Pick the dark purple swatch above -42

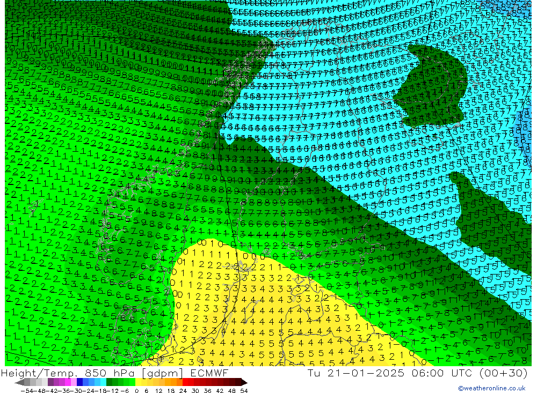[x=50, y=382]
